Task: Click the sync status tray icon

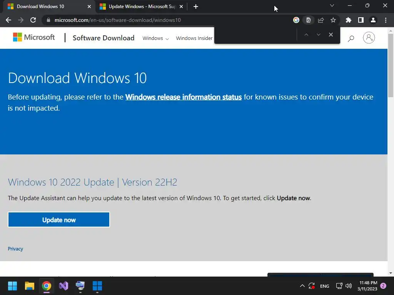Action: click(x=312, y=286)
